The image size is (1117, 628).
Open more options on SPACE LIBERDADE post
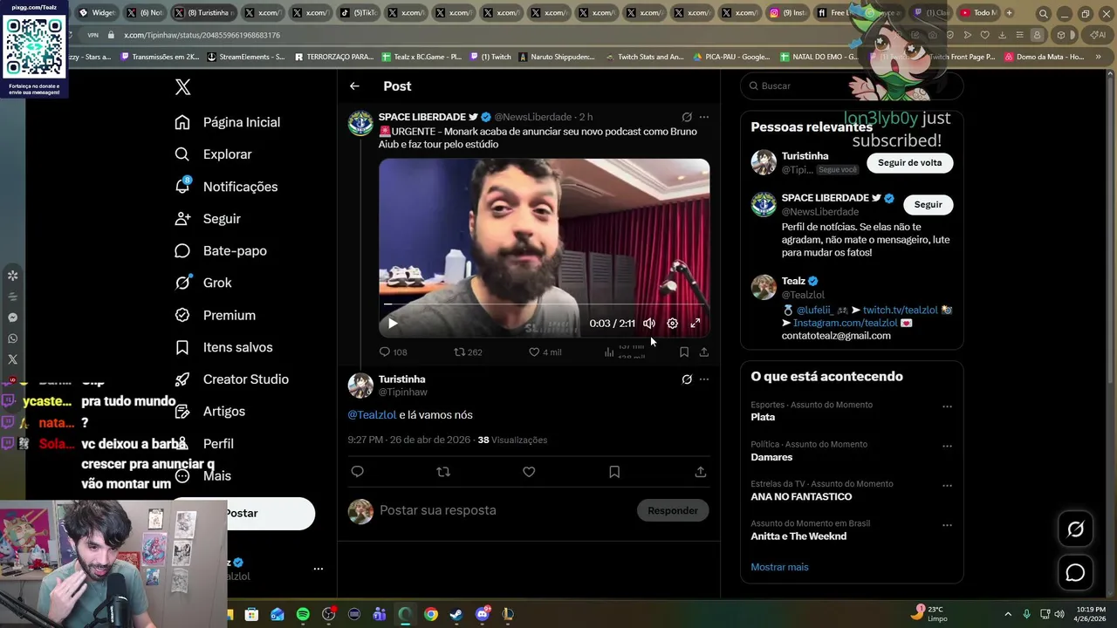pyautogui.click(x=704, y=117)
